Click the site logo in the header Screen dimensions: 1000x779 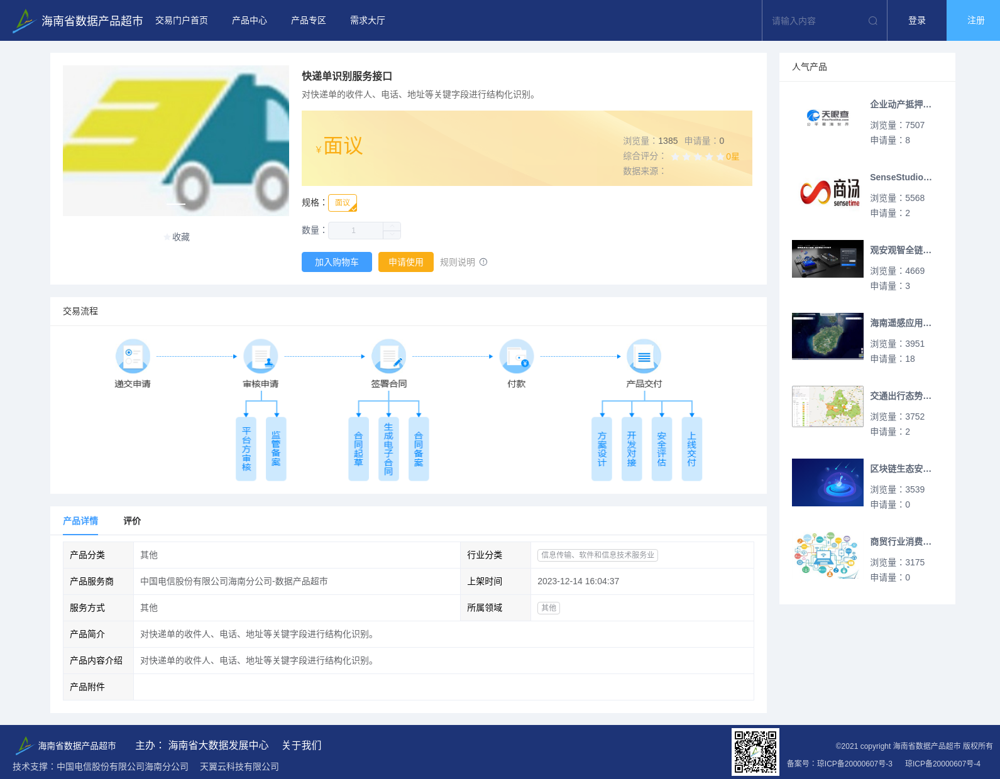[24, 21]
